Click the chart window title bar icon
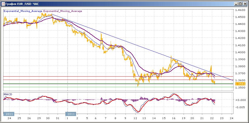This screenshot has height=123, width=249. (3, 4)
